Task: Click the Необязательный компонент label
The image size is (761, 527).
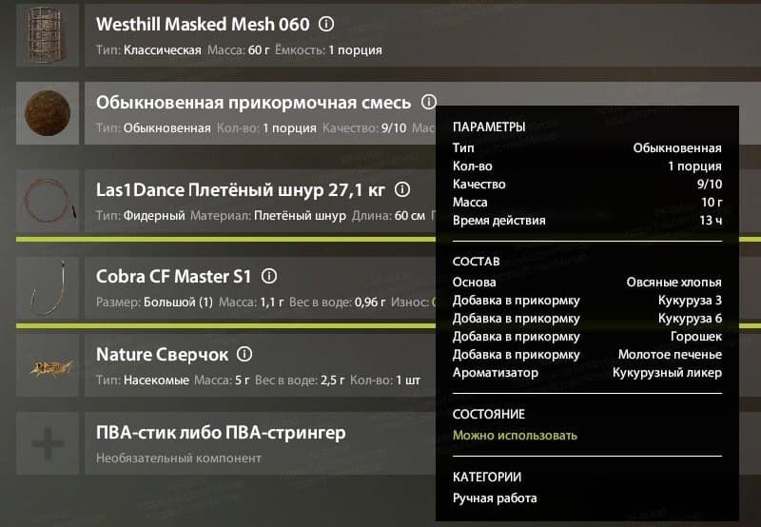Action: pos(179,459)
